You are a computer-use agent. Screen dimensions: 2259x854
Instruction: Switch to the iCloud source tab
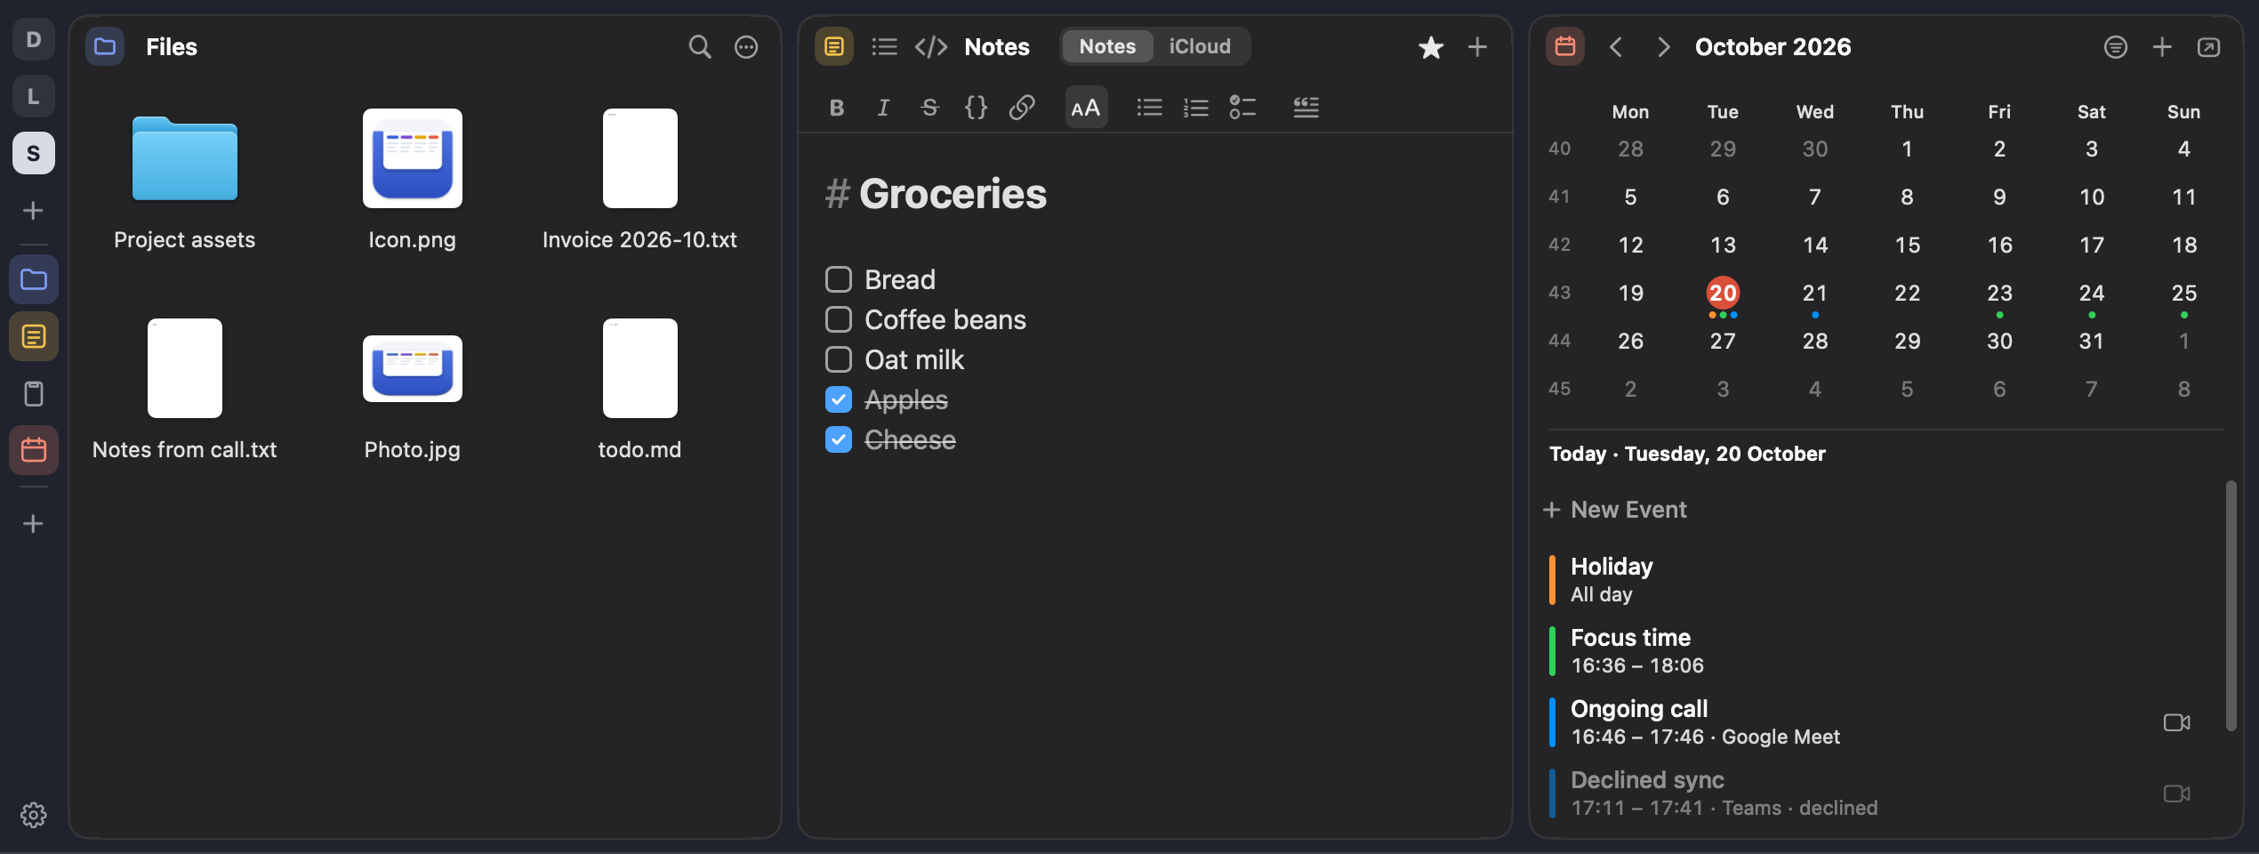[1200, 47]
